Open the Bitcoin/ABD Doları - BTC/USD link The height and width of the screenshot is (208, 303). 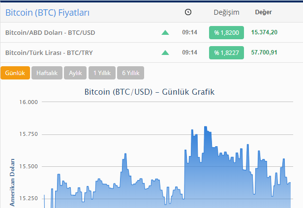(x=50, y=32)
